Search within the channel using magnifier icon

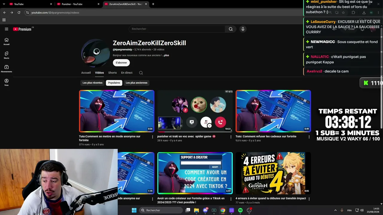tap(141, 73)
